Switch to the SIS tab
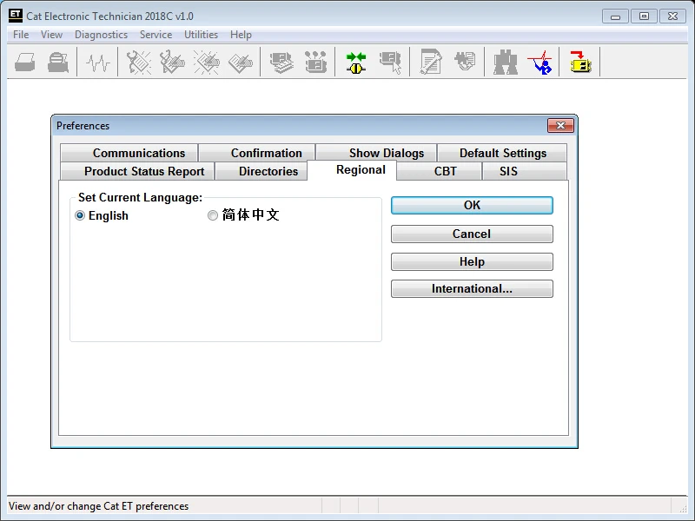 pos(525,171)
